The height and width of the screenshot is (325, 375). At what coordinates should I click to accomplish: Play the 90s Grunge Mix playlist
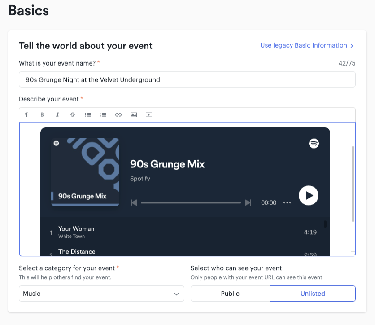click(x=309, y=195)
